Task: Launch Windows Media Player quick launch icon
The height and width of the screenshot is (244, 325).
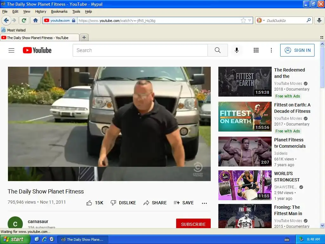Action: pyautogui.click(x=52, y=240)
